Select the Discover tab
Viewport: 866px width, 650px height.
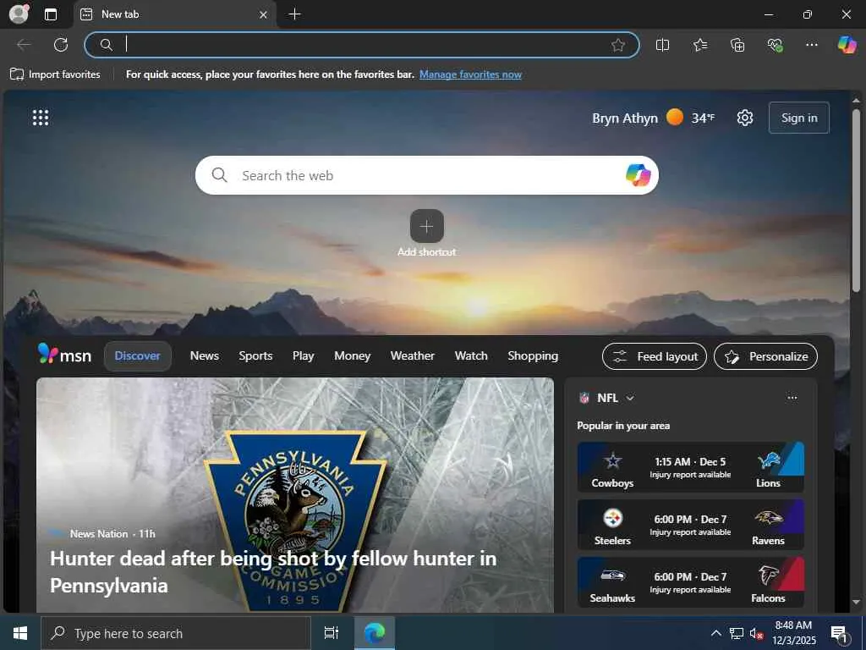138,356
